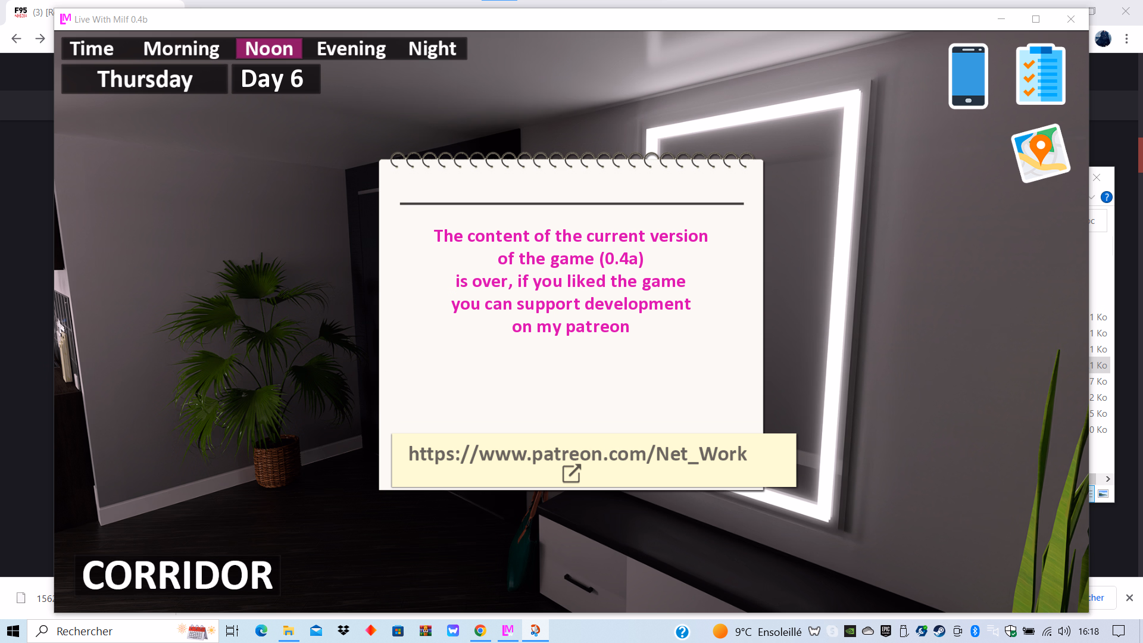This screenshot has width=1143, height=643.
Task: Close the Live With Milf game window
Action: click(1071, 19)
